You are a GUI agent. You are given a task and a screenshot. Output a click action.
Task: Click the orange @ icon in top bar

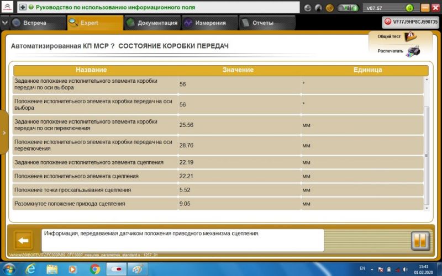coord(330,8)
